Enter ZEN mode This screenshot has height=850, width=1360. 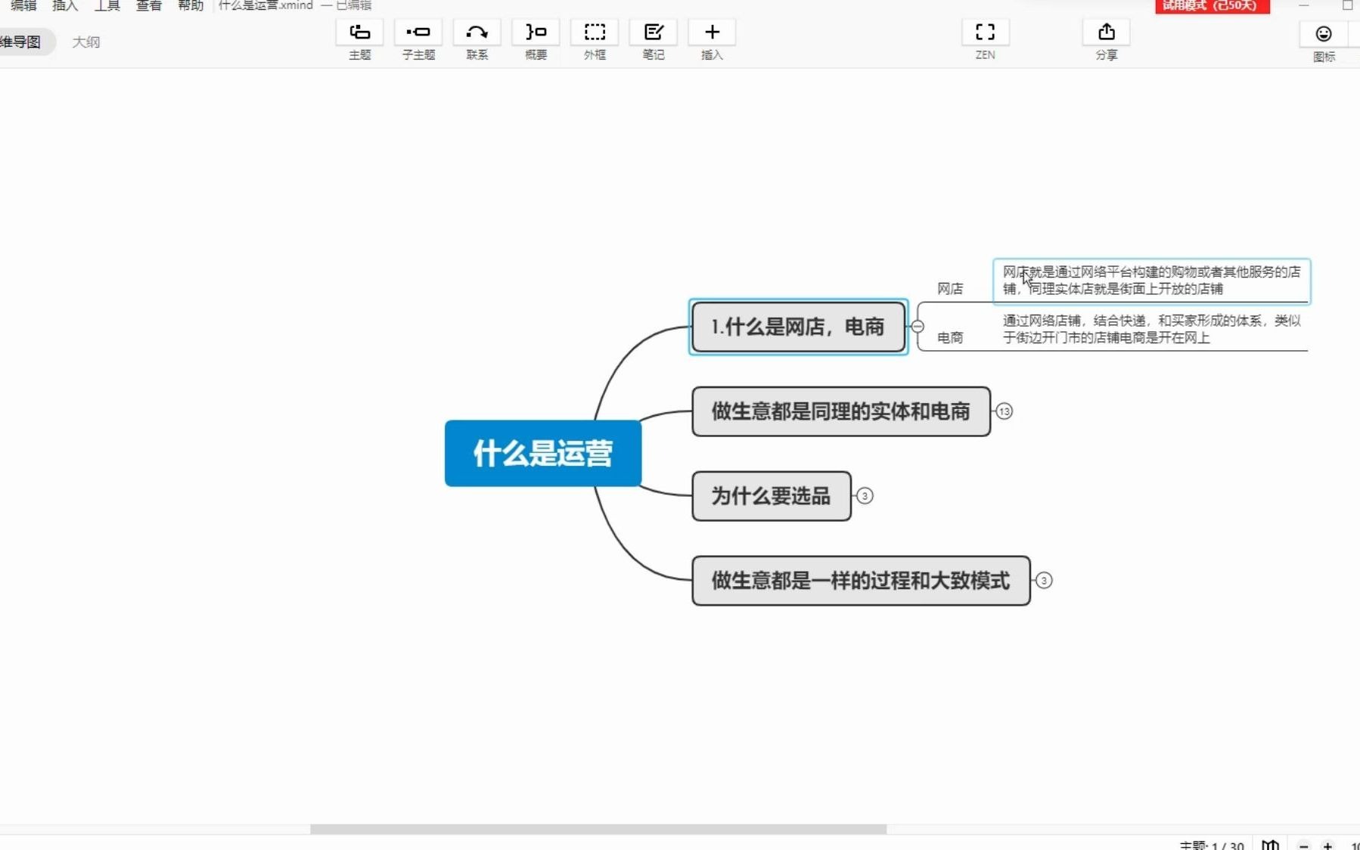[985, 33]
